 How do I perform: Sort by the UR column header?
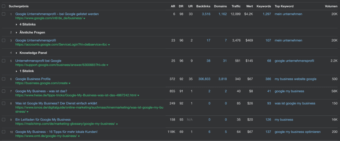click(190, 6)
